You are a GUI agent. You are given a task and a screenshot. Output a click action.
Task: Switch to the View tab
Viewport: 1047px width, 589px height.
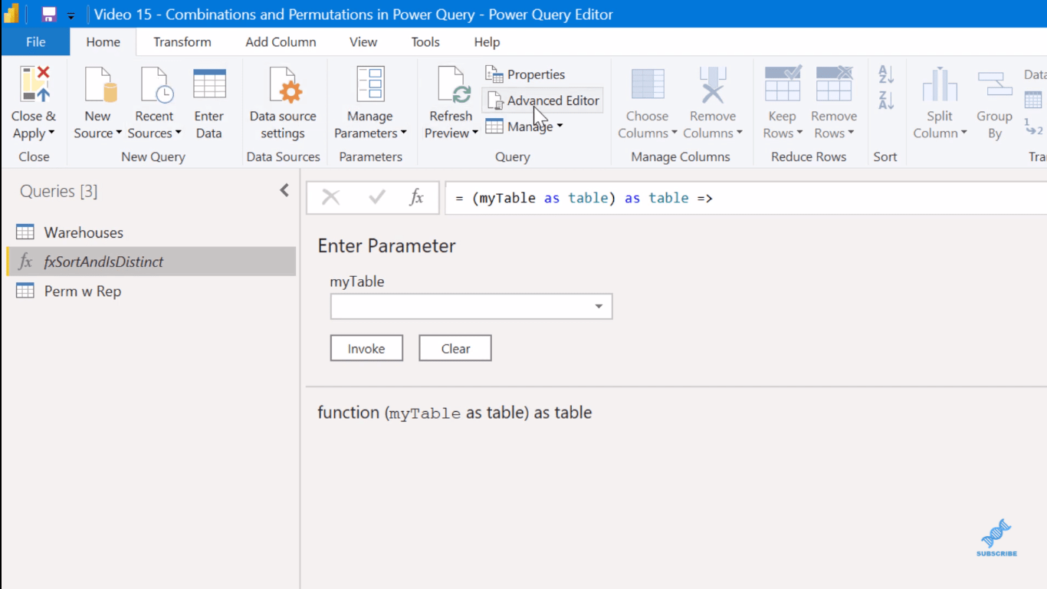pos(363,42)
